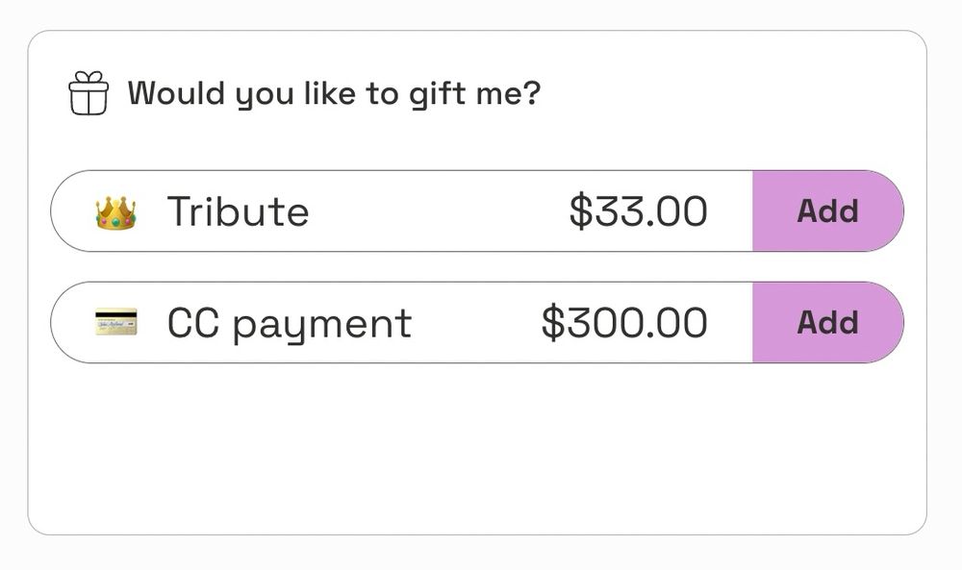Click the credit card emoji icon
Viewport: 962px width, 570px height.
[x=116, y=322]
